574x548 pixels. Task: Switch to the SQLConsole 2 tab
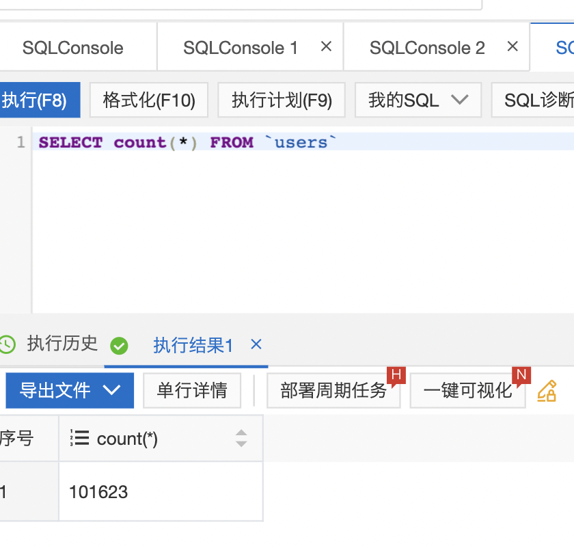pos(426,48)
